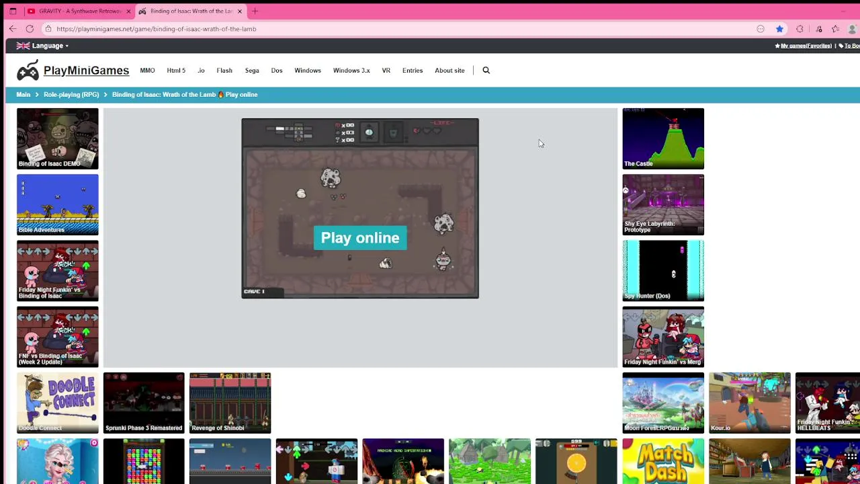The width and height of the screenshot is (860, 484).
Task: Open the About site page
Action: point(449,70)
